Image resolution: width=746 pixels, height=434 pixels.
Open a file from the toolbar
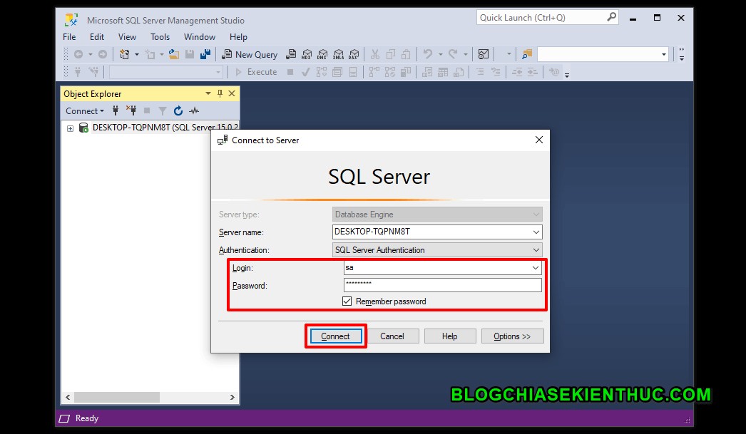coord(173,54)
